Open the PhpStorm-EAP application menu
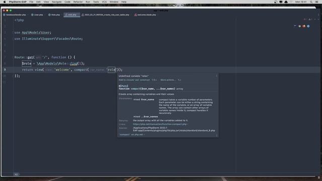The width and height of the screenshot is (322, 181). (18, 2)
